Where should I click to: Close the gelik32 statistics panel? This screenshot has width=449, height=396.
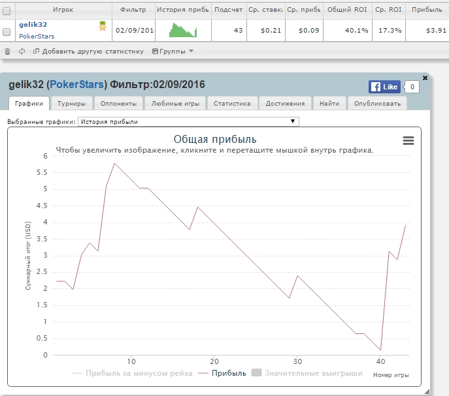coord(425,78)
